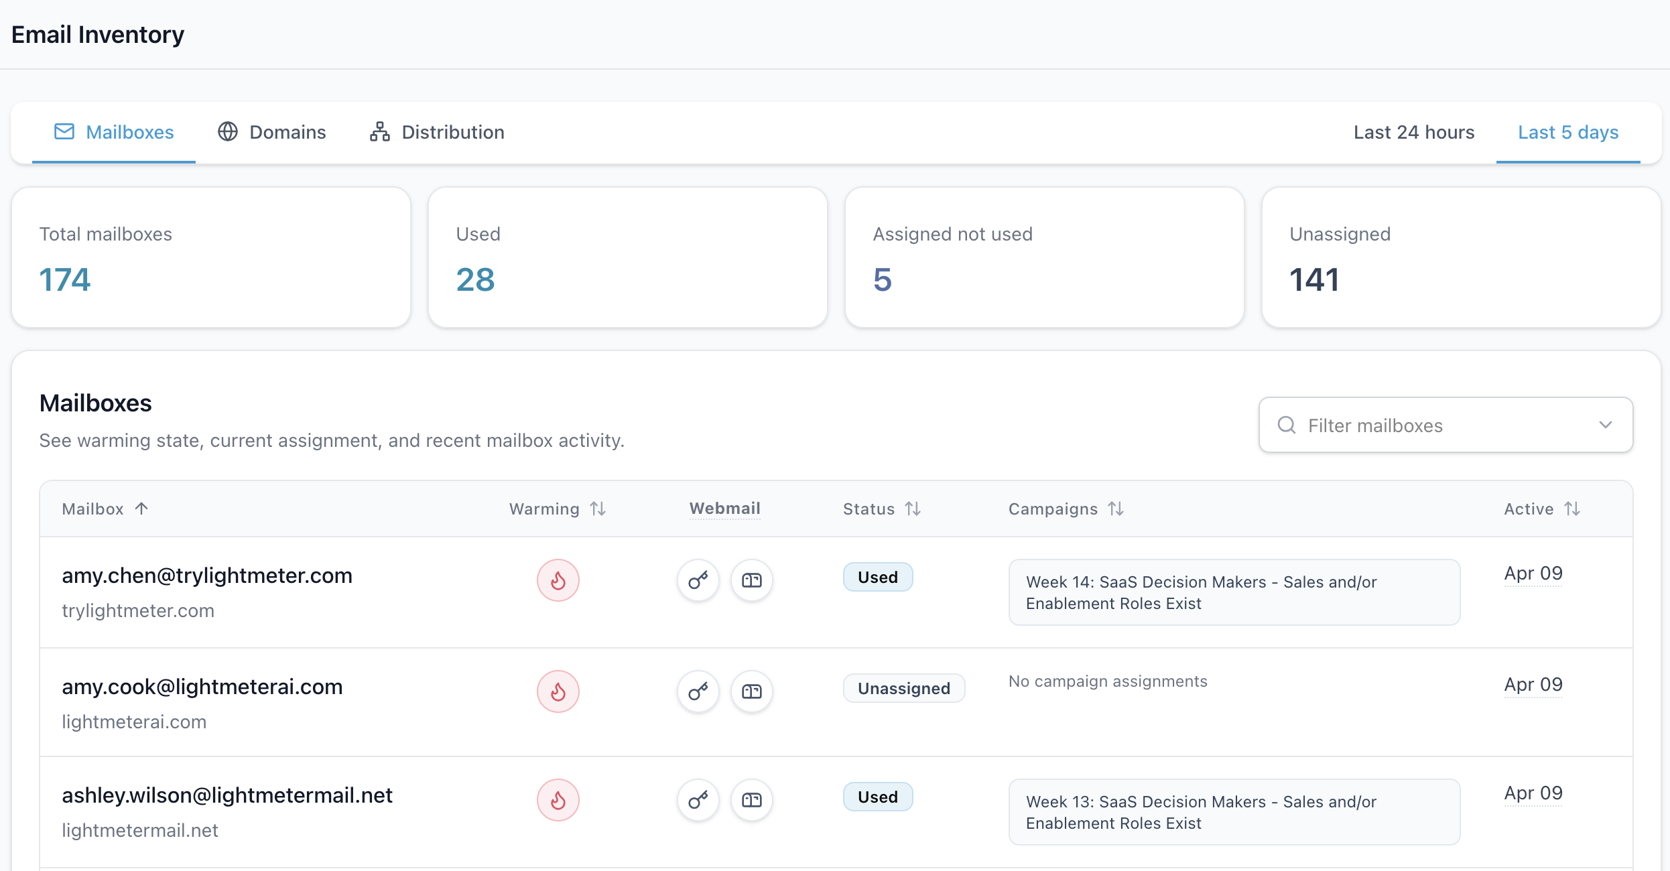Open webmail inbox icon for amy.chen@trylightmeter.com

[752, 580]
